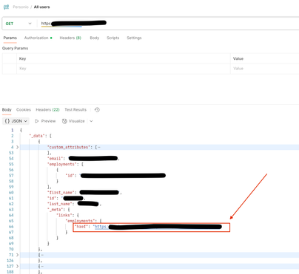Click the query param Key input field
299x274 pixels.
[124, 69]
